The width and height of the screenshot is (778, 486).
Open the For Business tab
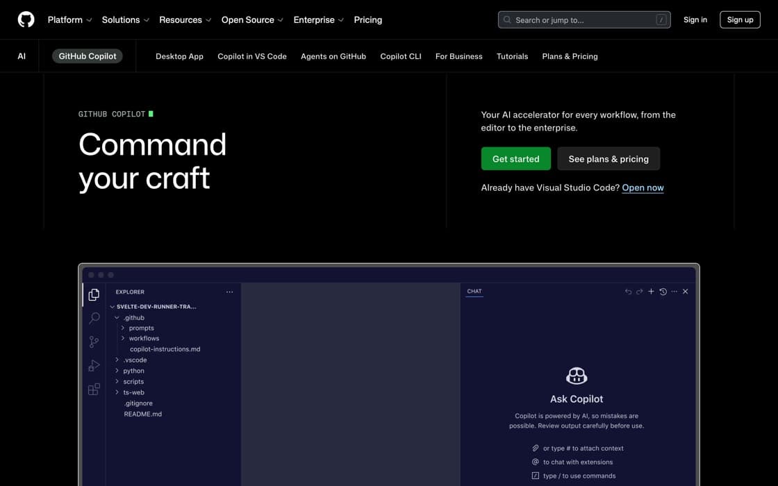459,56
